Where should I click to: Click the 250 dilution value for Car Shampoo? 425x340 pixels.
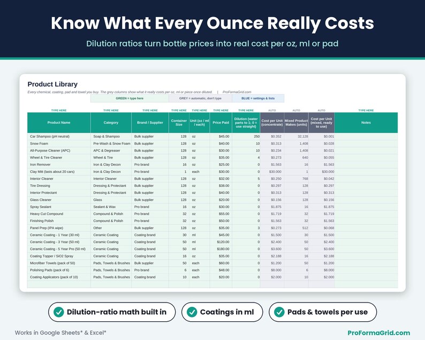tap(246, 137)
